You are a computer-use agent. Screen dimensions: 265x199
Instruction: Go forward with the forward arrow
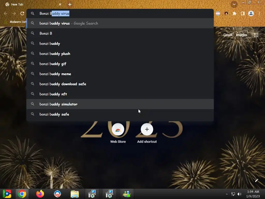pos(14,13)
